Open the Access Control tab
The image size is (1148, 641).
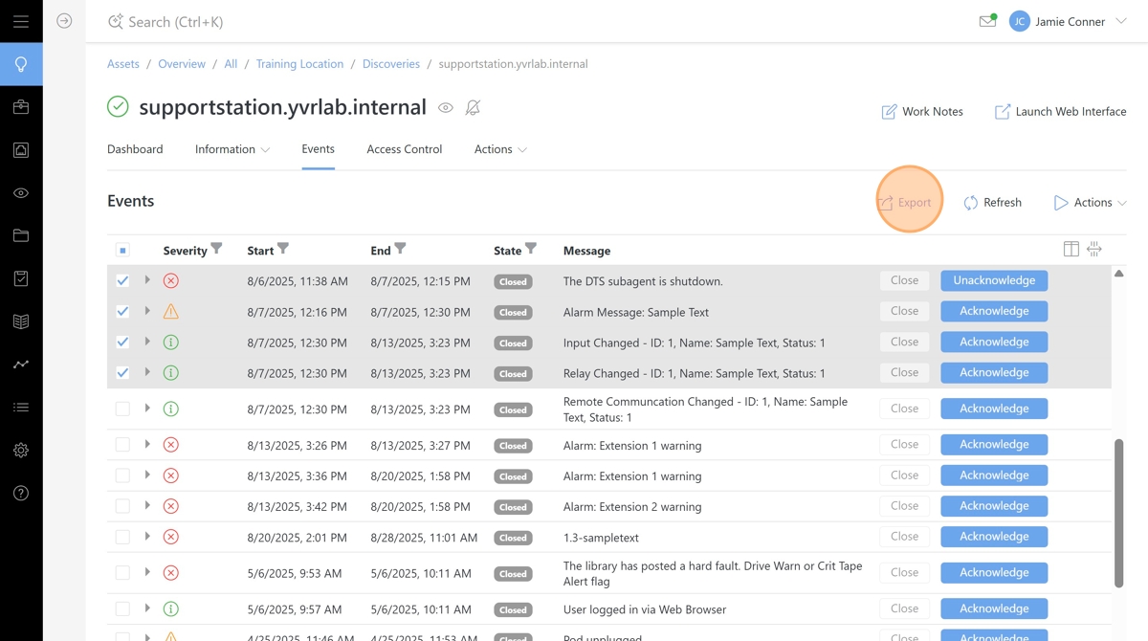[404, 149]
